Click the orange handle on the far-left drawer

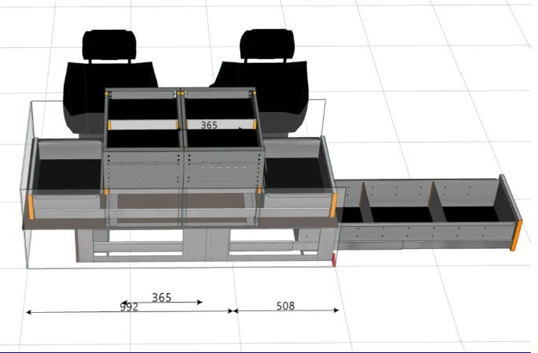tap(31, 206)
